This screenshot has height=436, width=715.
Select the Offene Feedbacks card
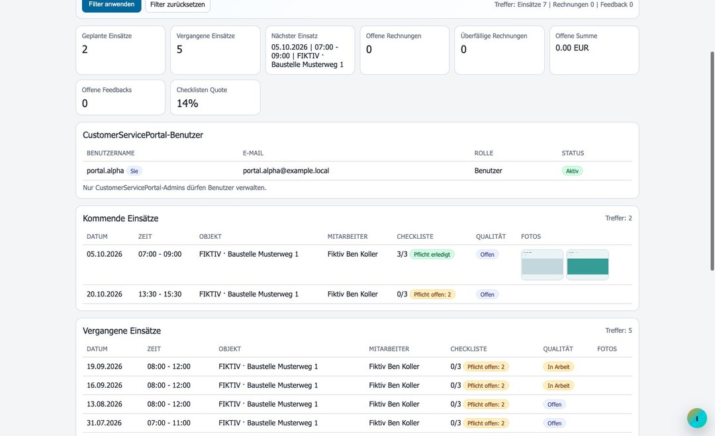click(x=120, y=97)
